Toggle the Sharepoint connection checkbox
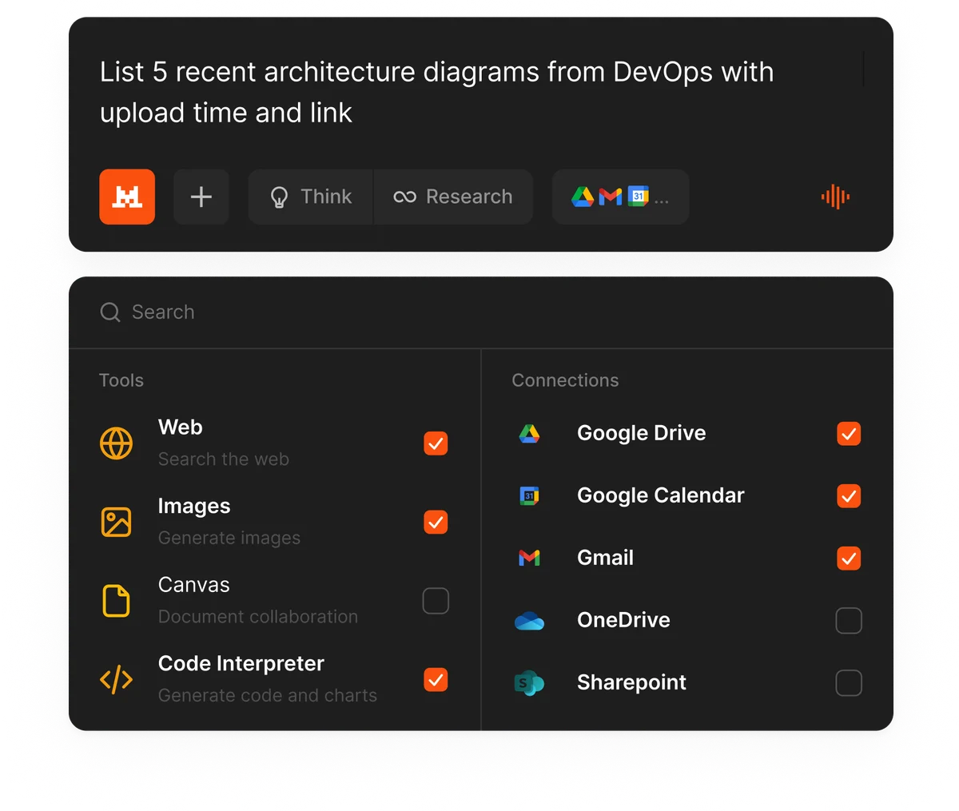Image resolution: width=959 pixels, height=811 pixels. point(849,682)
